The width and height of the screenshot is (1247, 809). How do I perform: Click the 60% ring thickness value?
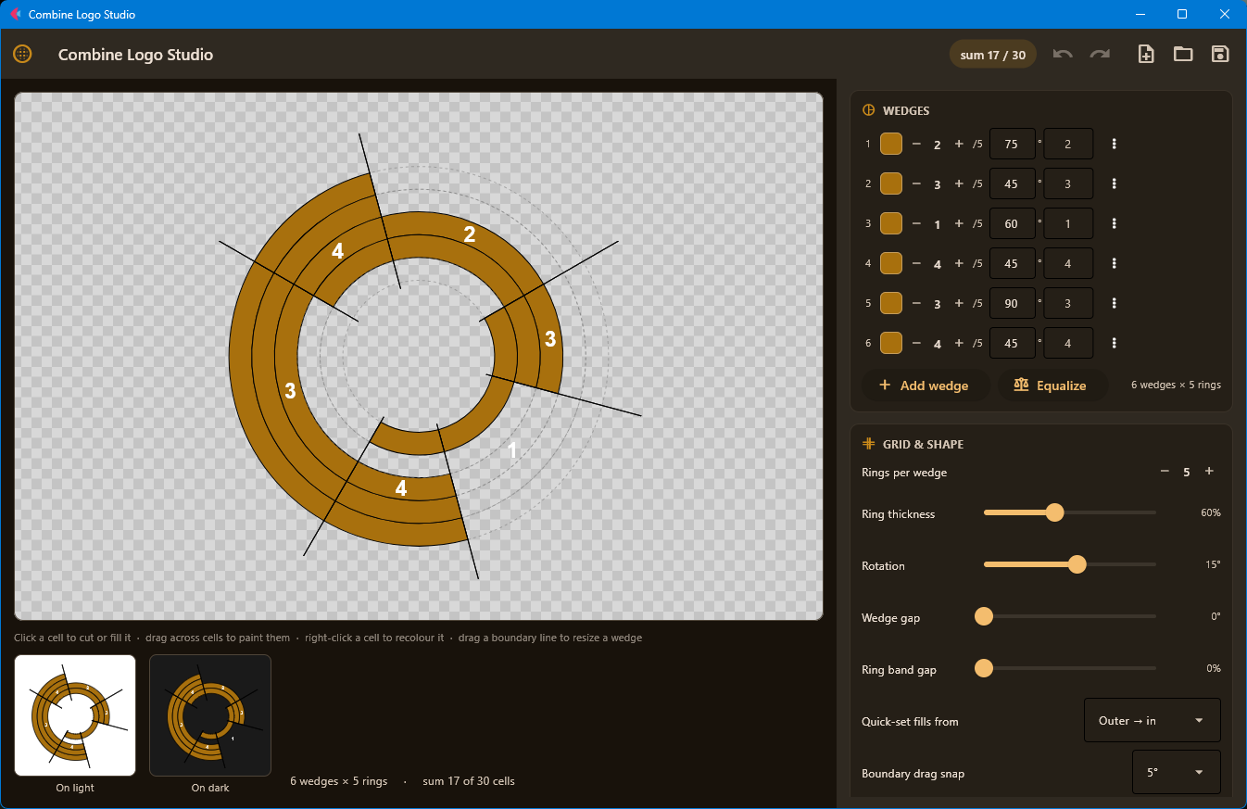coord(1211,512)
